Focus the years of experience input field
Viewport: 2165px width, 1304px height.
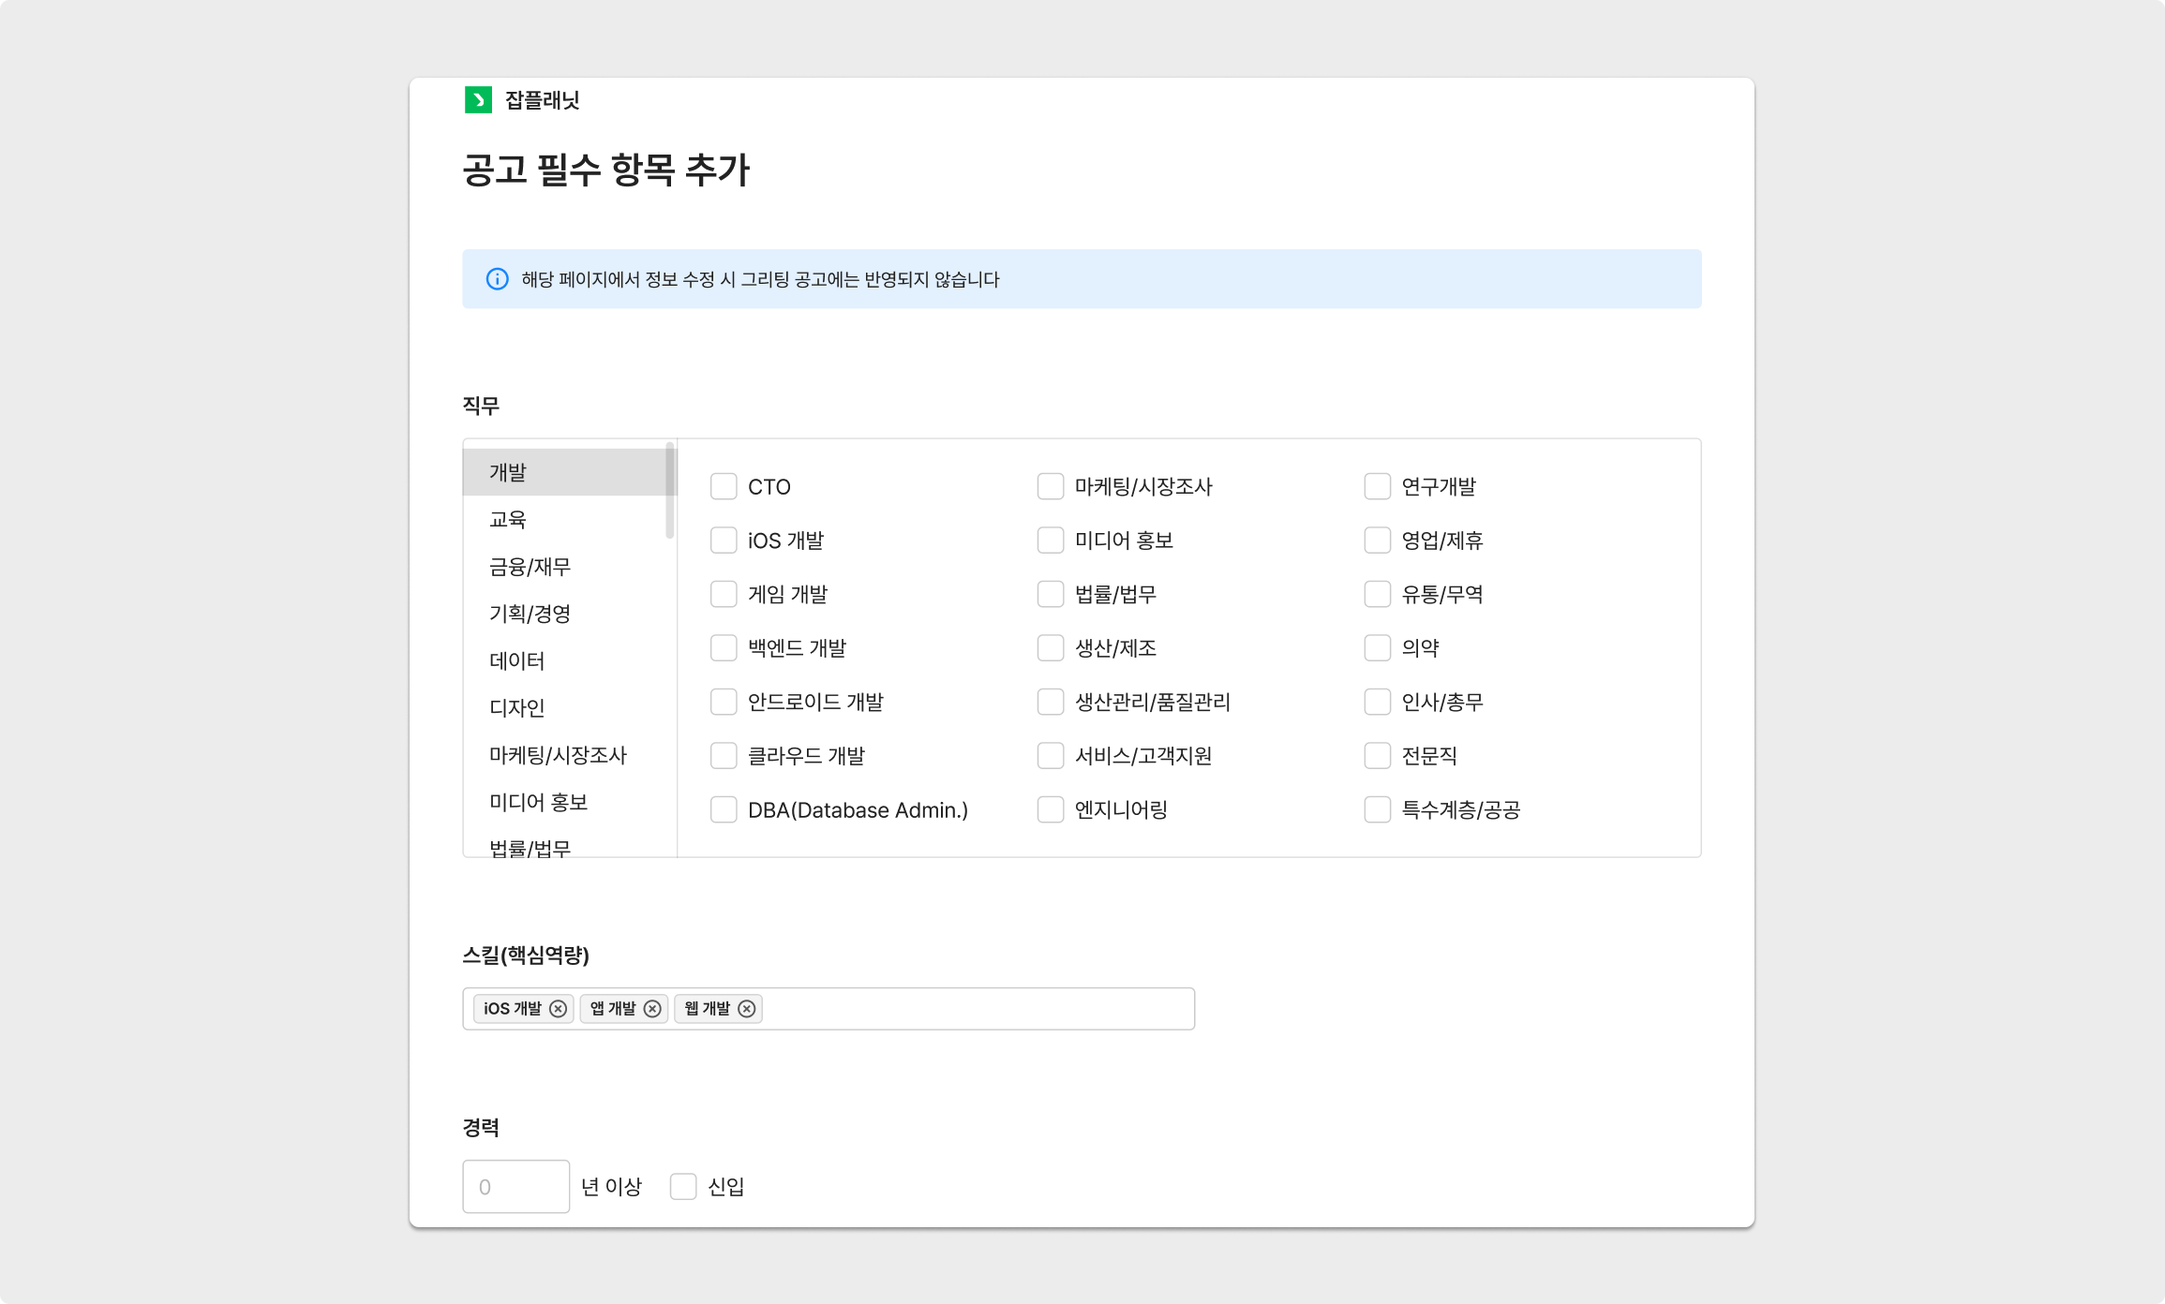click(515, 1187)
